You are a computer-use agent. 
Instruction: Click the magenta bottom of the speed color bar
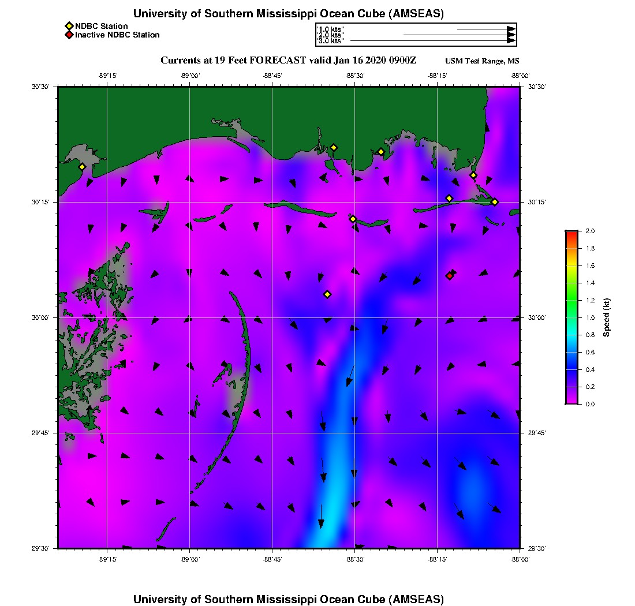(x=571, y=401)
